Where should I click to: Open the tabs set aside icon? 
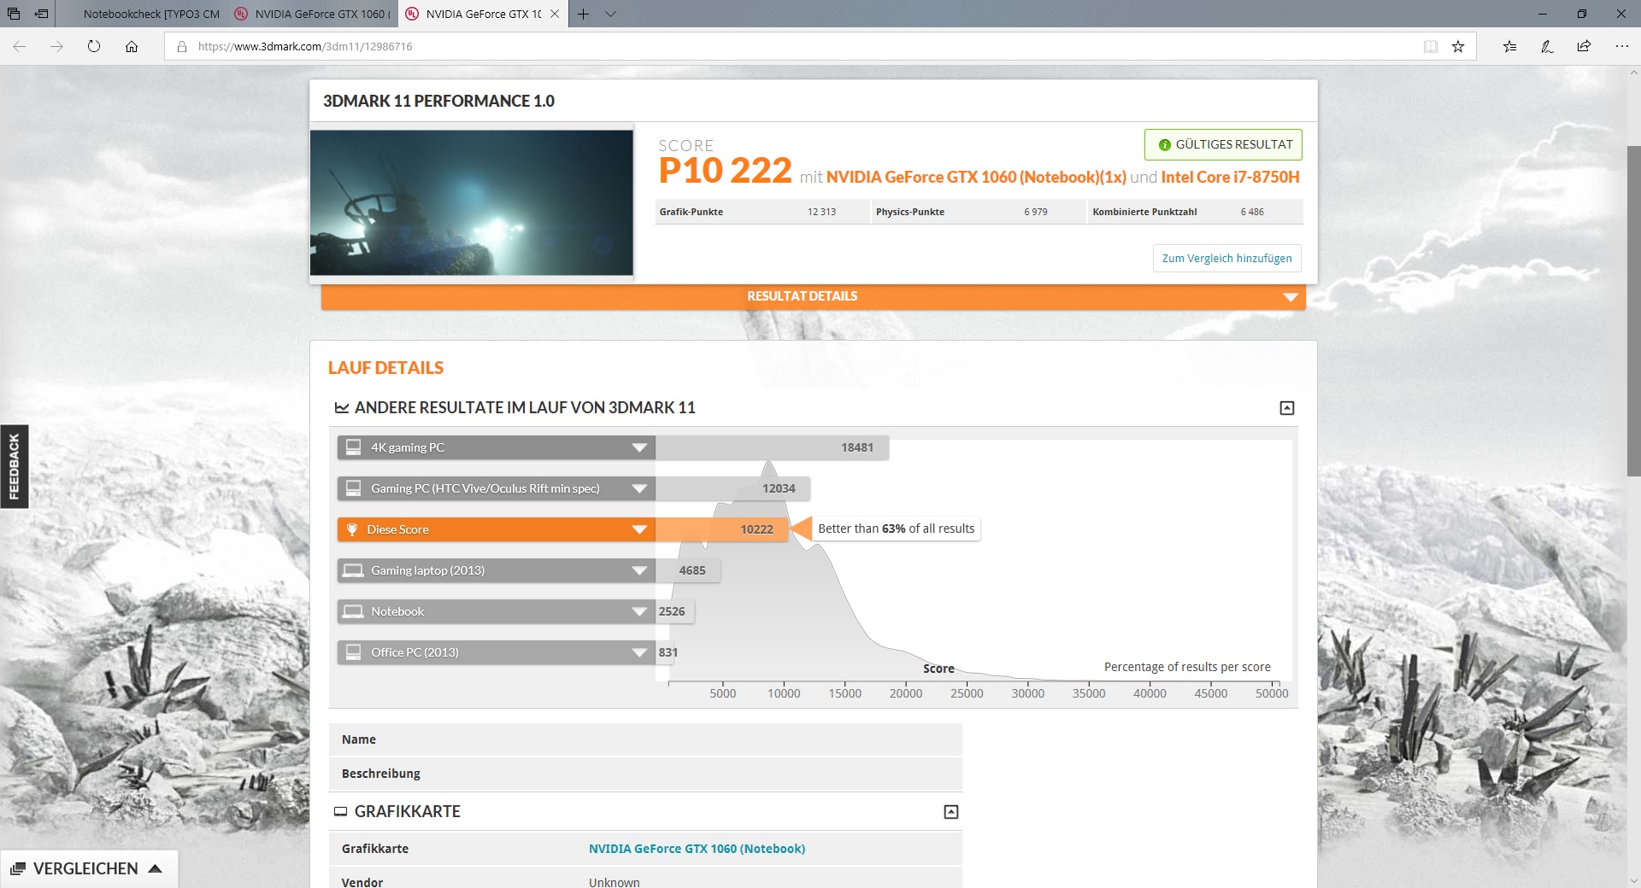coord(14,14)
